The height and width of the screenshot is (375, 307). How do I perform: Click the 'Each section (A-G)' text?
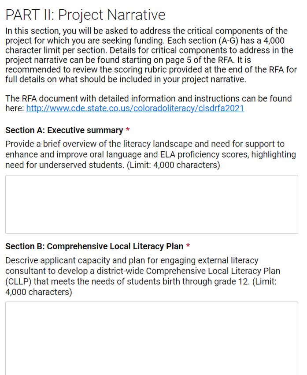click(203, 41)
